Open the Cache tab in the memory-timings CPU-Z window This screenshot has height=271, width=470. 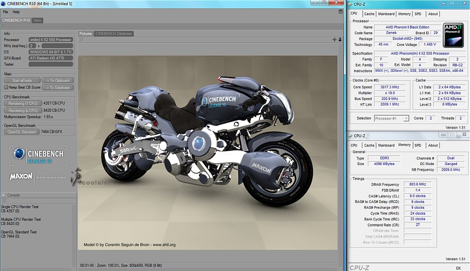tap(369, 145)
